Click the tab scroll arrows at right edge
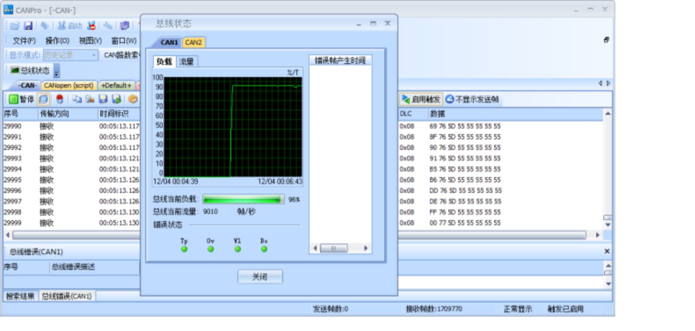Screen dimensions: 695x331 [x=604, y=84]
